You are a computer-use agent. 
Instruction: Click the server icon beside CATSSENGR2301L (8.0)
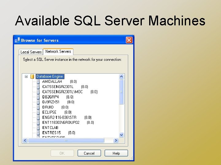point(38,87)
